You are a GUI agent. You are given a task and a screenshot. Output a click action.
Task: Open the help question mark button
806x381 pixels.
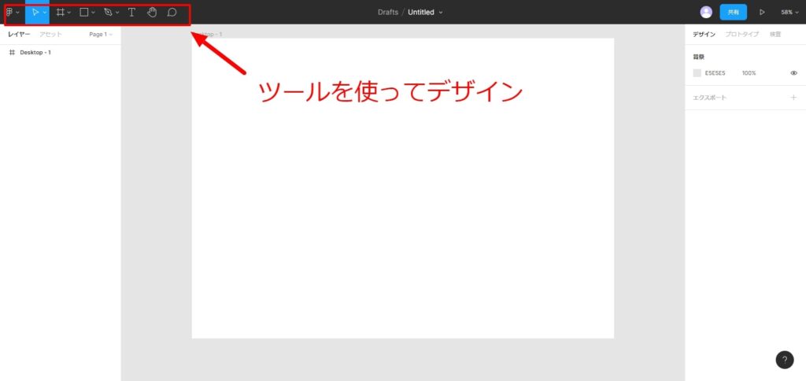(x=784, y=360)
